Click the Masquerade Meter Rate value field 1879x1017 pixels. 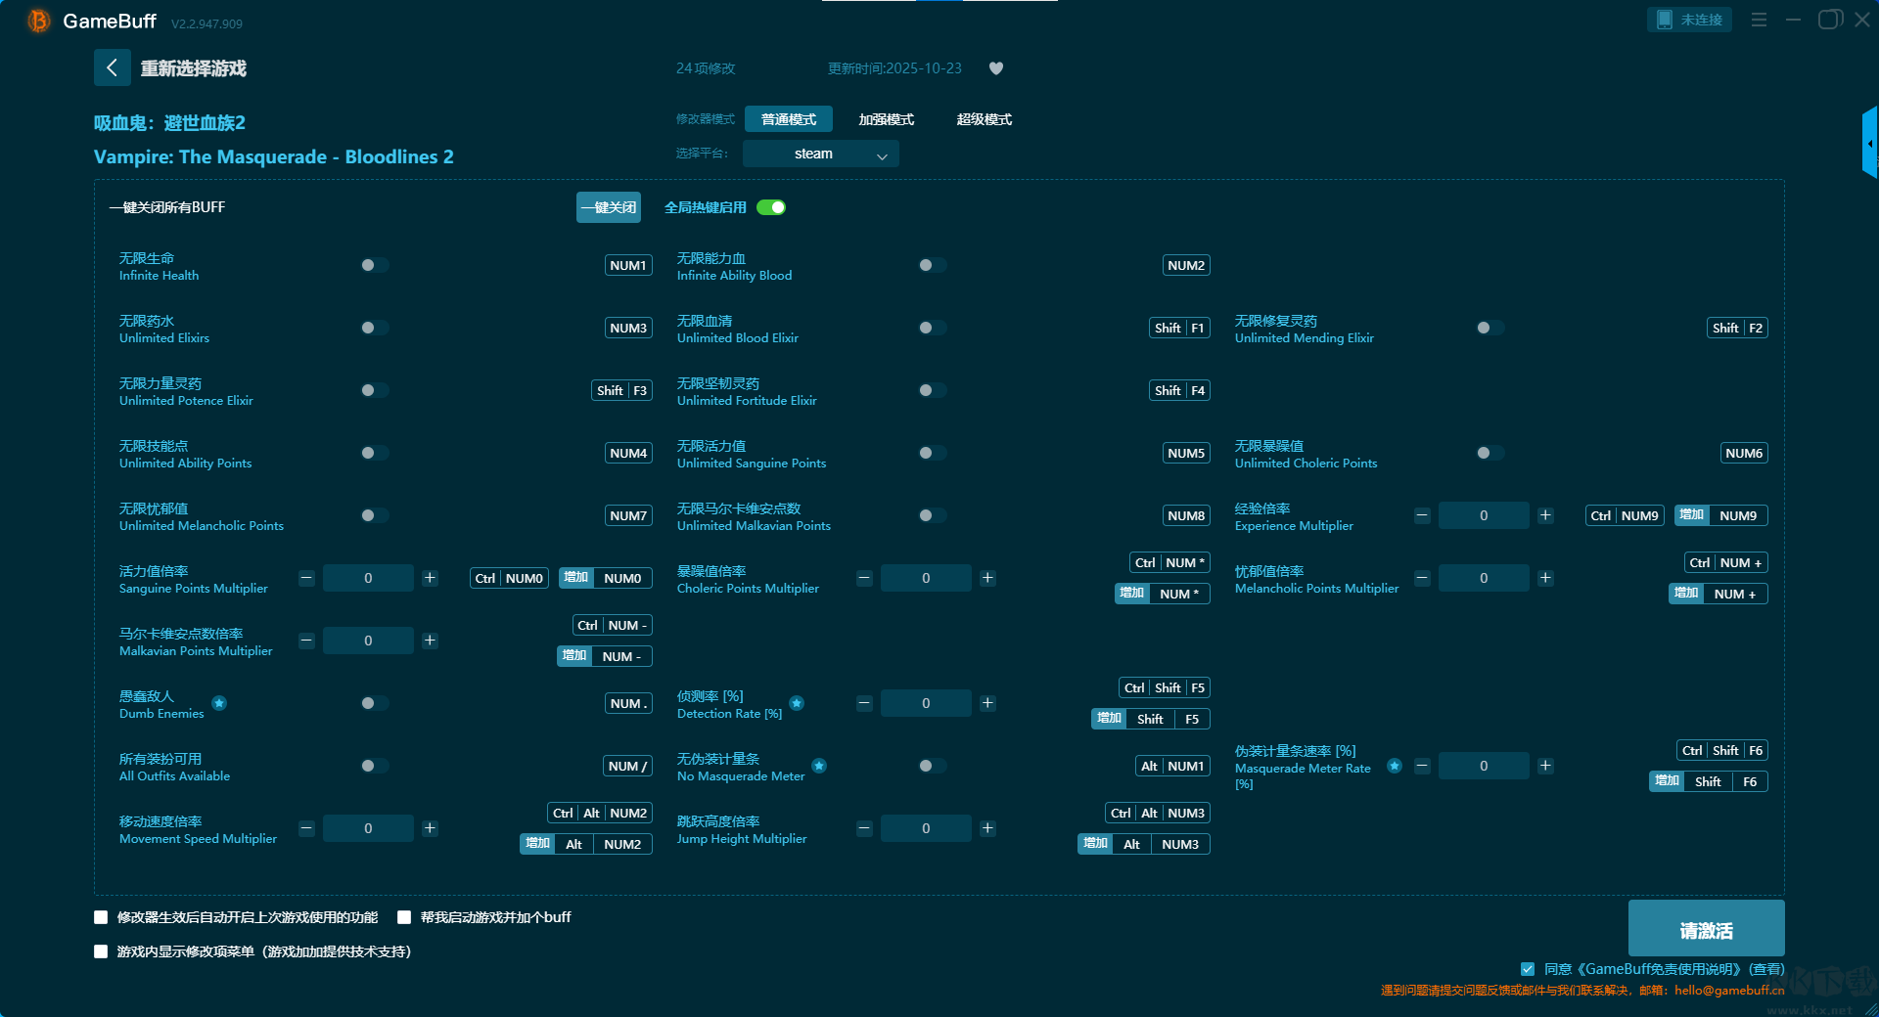pos(1484,766)
